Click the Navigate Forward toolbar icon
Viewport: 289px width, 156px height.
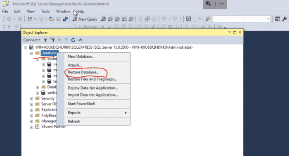pos(20,19)
